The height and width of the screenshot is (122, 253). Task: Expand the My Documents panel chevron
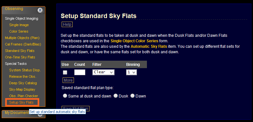point(40,114)
